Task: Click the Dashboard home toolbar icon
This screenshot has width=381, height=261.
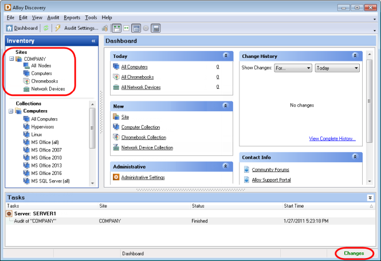Action: (10, 28)
